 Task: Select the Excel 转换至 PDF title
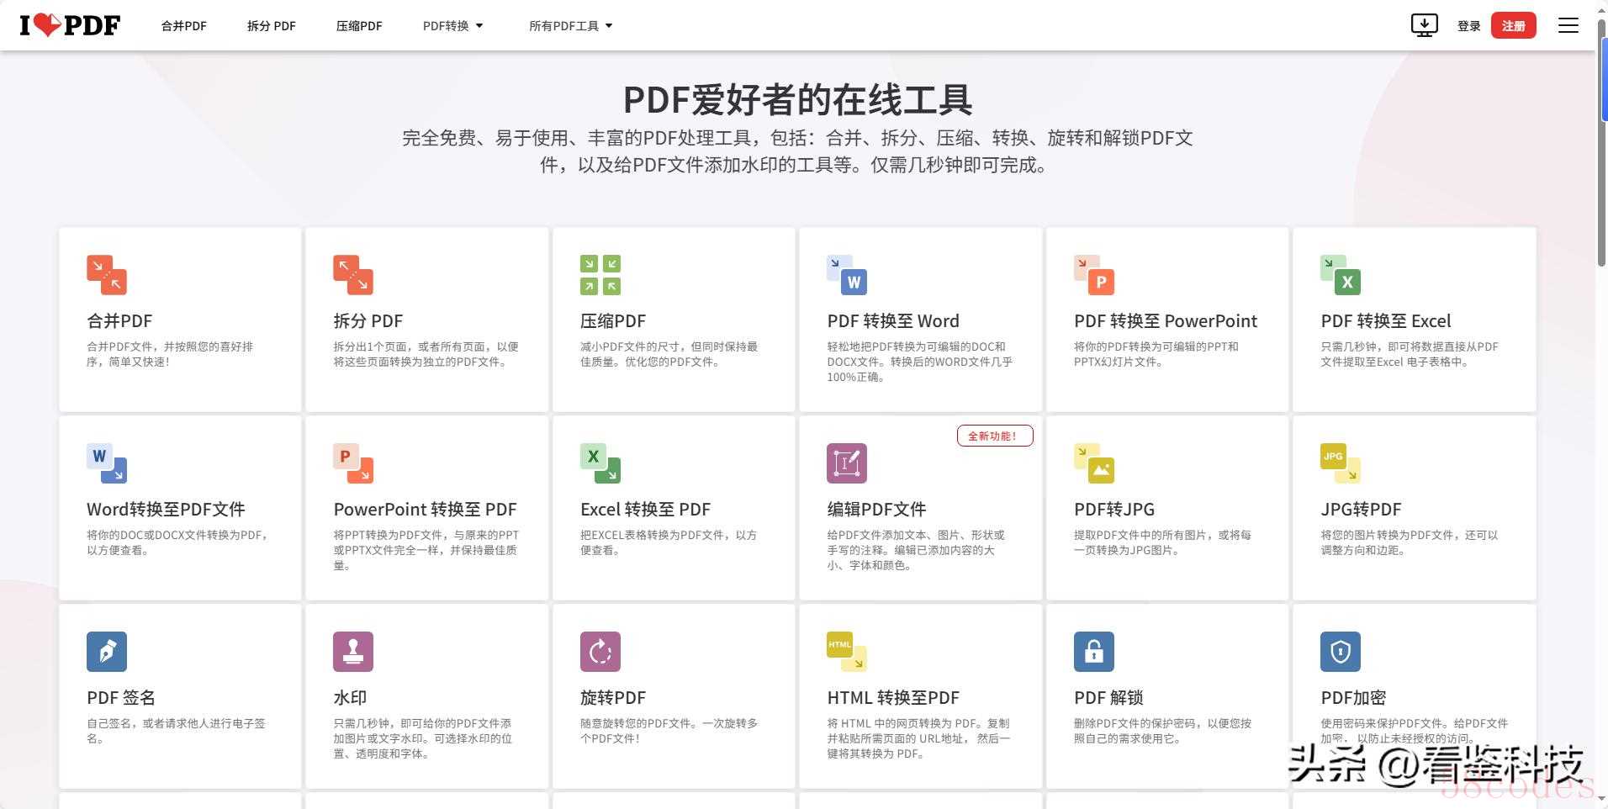tap(645, 510)
